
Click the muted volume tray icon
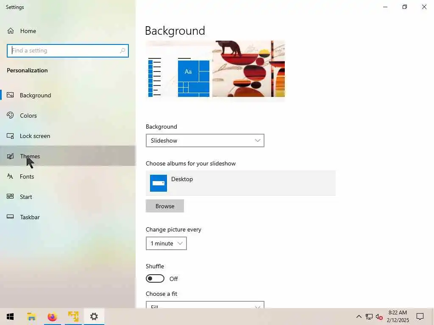pyautogui.click(x=379, y=317)
